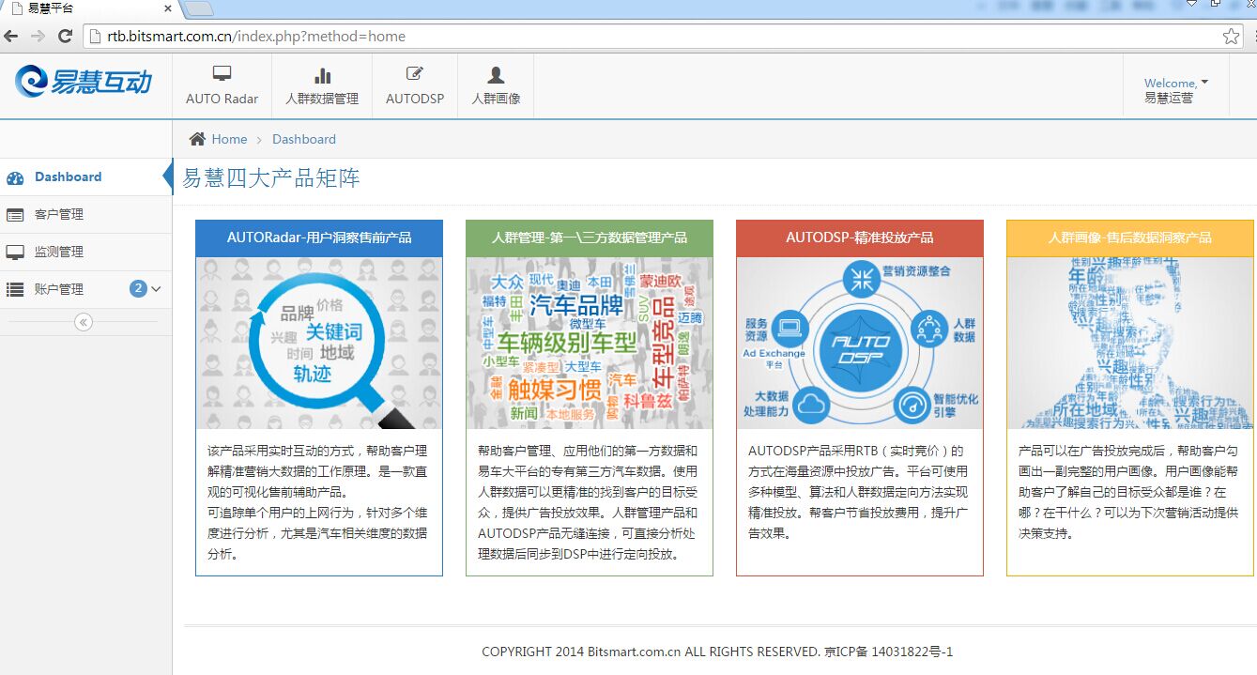Viewport: 1257px width, 675px height.
Task: Reload the page with the refresh icon
Action: [65, 37]
